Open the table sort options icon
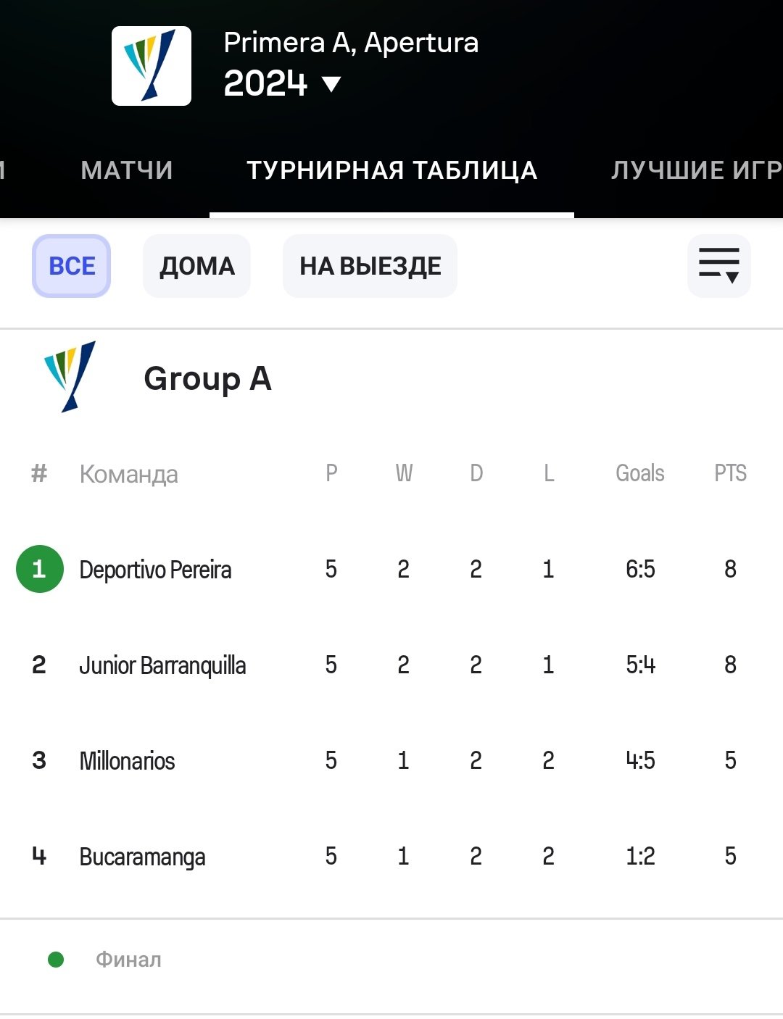 (718, 266)
